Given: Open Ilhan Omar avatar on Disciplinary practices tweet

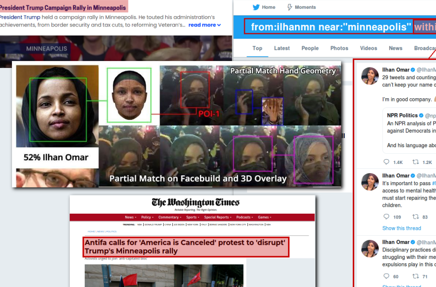Looking at the screenshot, I should (370, 248).
